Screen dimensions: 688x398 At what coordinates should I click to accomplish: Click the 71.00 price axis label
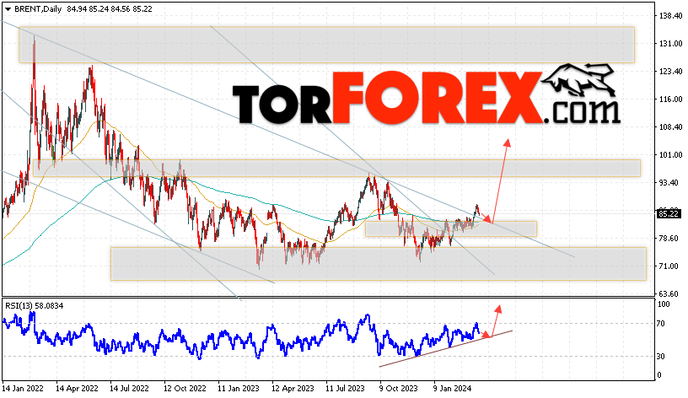click(669, 266)
